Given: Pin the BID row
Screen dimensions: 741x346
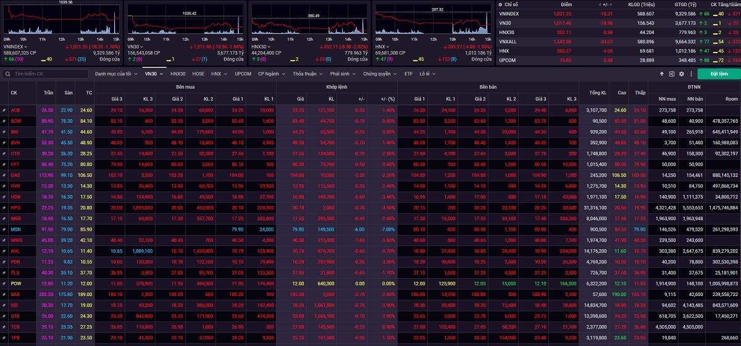Looking at the screenshot, I should click(x=4, y=131).
